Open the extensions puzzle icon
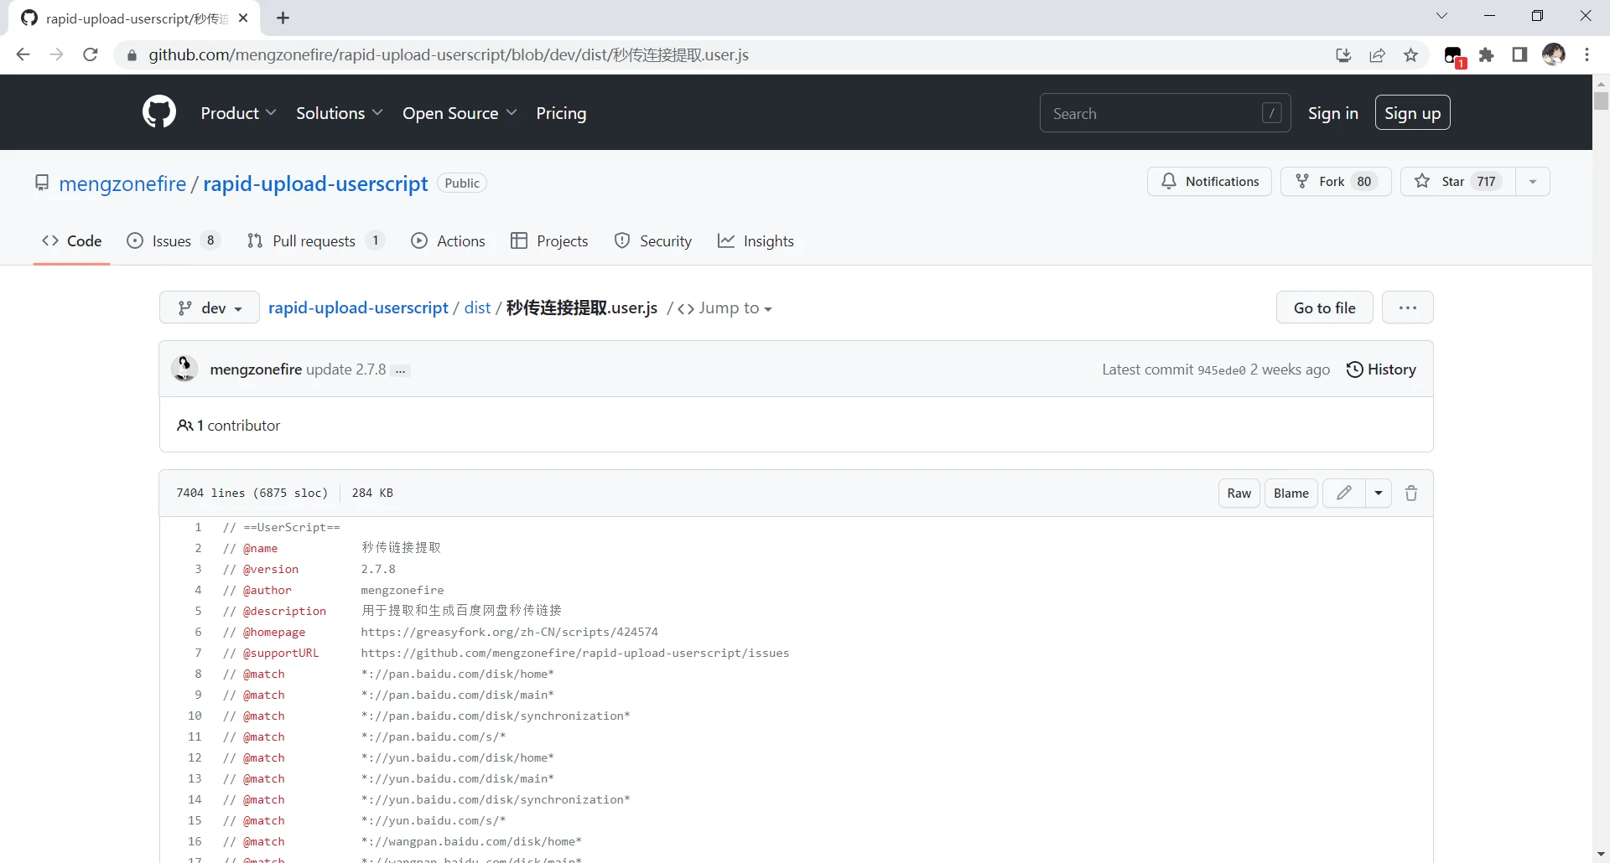The height and width of the screenshot is (863, 1610). coord(1487,55)
